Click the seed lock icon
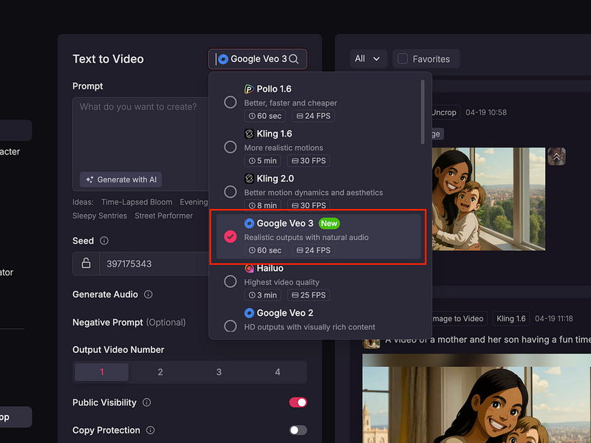The width and height of the screenshot is (591, 443). pos(86,264)
